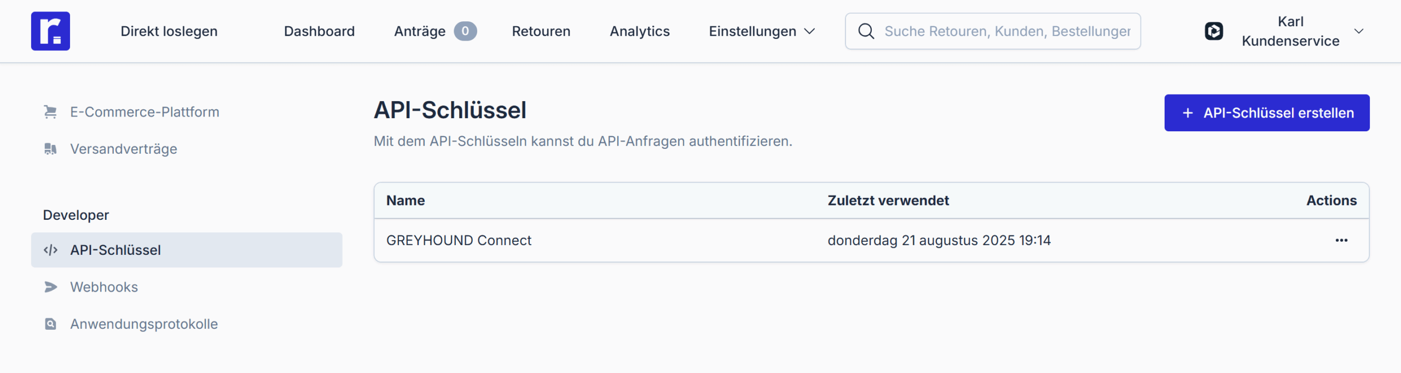
Task: Open the Analytics page
Action: coord(639,31)
